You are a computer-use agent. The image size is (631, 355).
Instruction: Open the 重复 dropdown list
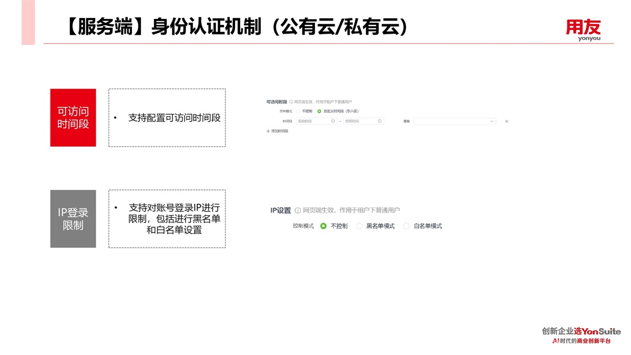point(454,121)
